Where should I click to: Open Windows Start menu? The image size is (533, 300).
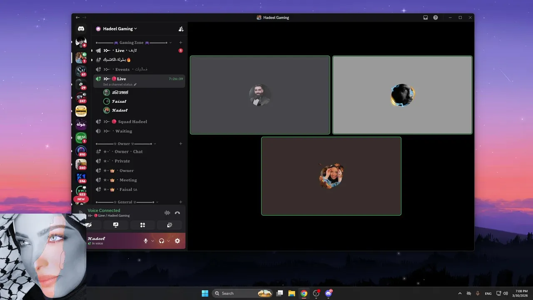pos(205,293)
